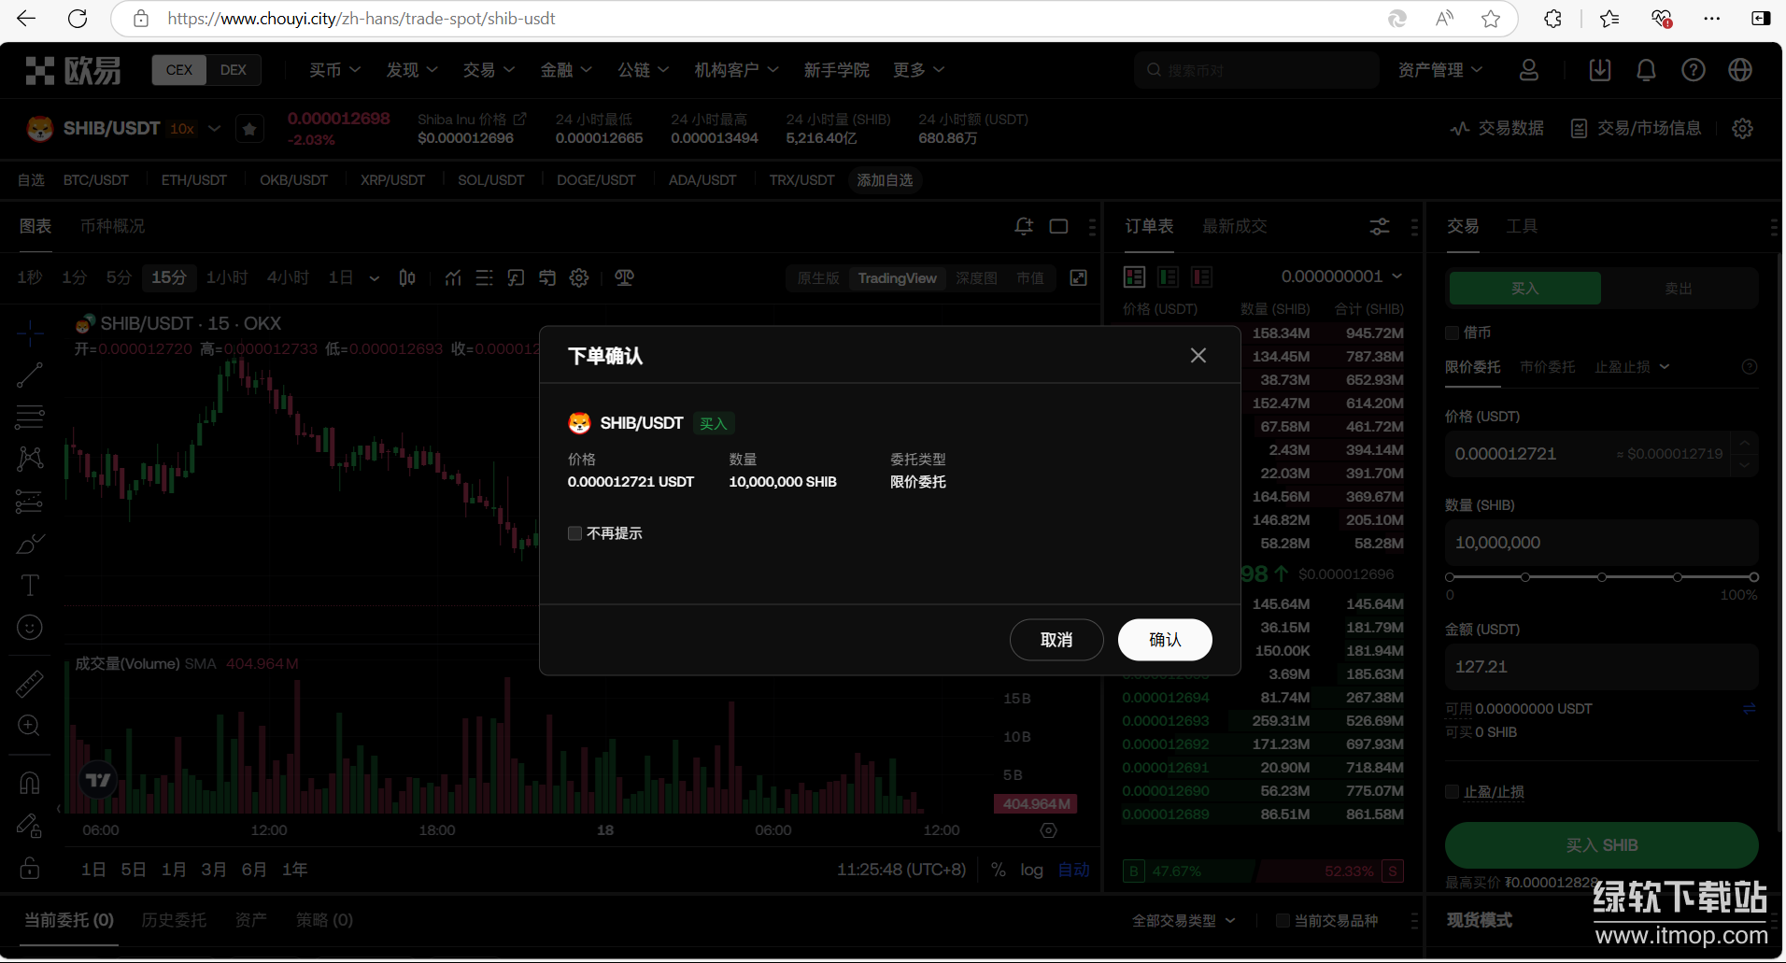This screenshot has width=1786, height=963.
Task: Switch to DEX mode
Action: (x=234, y=70)
